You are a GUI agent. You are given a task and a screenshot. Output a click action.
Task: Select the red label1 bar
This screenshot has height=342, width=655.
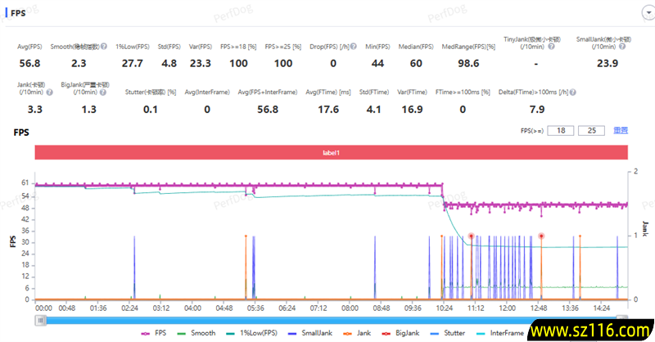tap(331, 151)
